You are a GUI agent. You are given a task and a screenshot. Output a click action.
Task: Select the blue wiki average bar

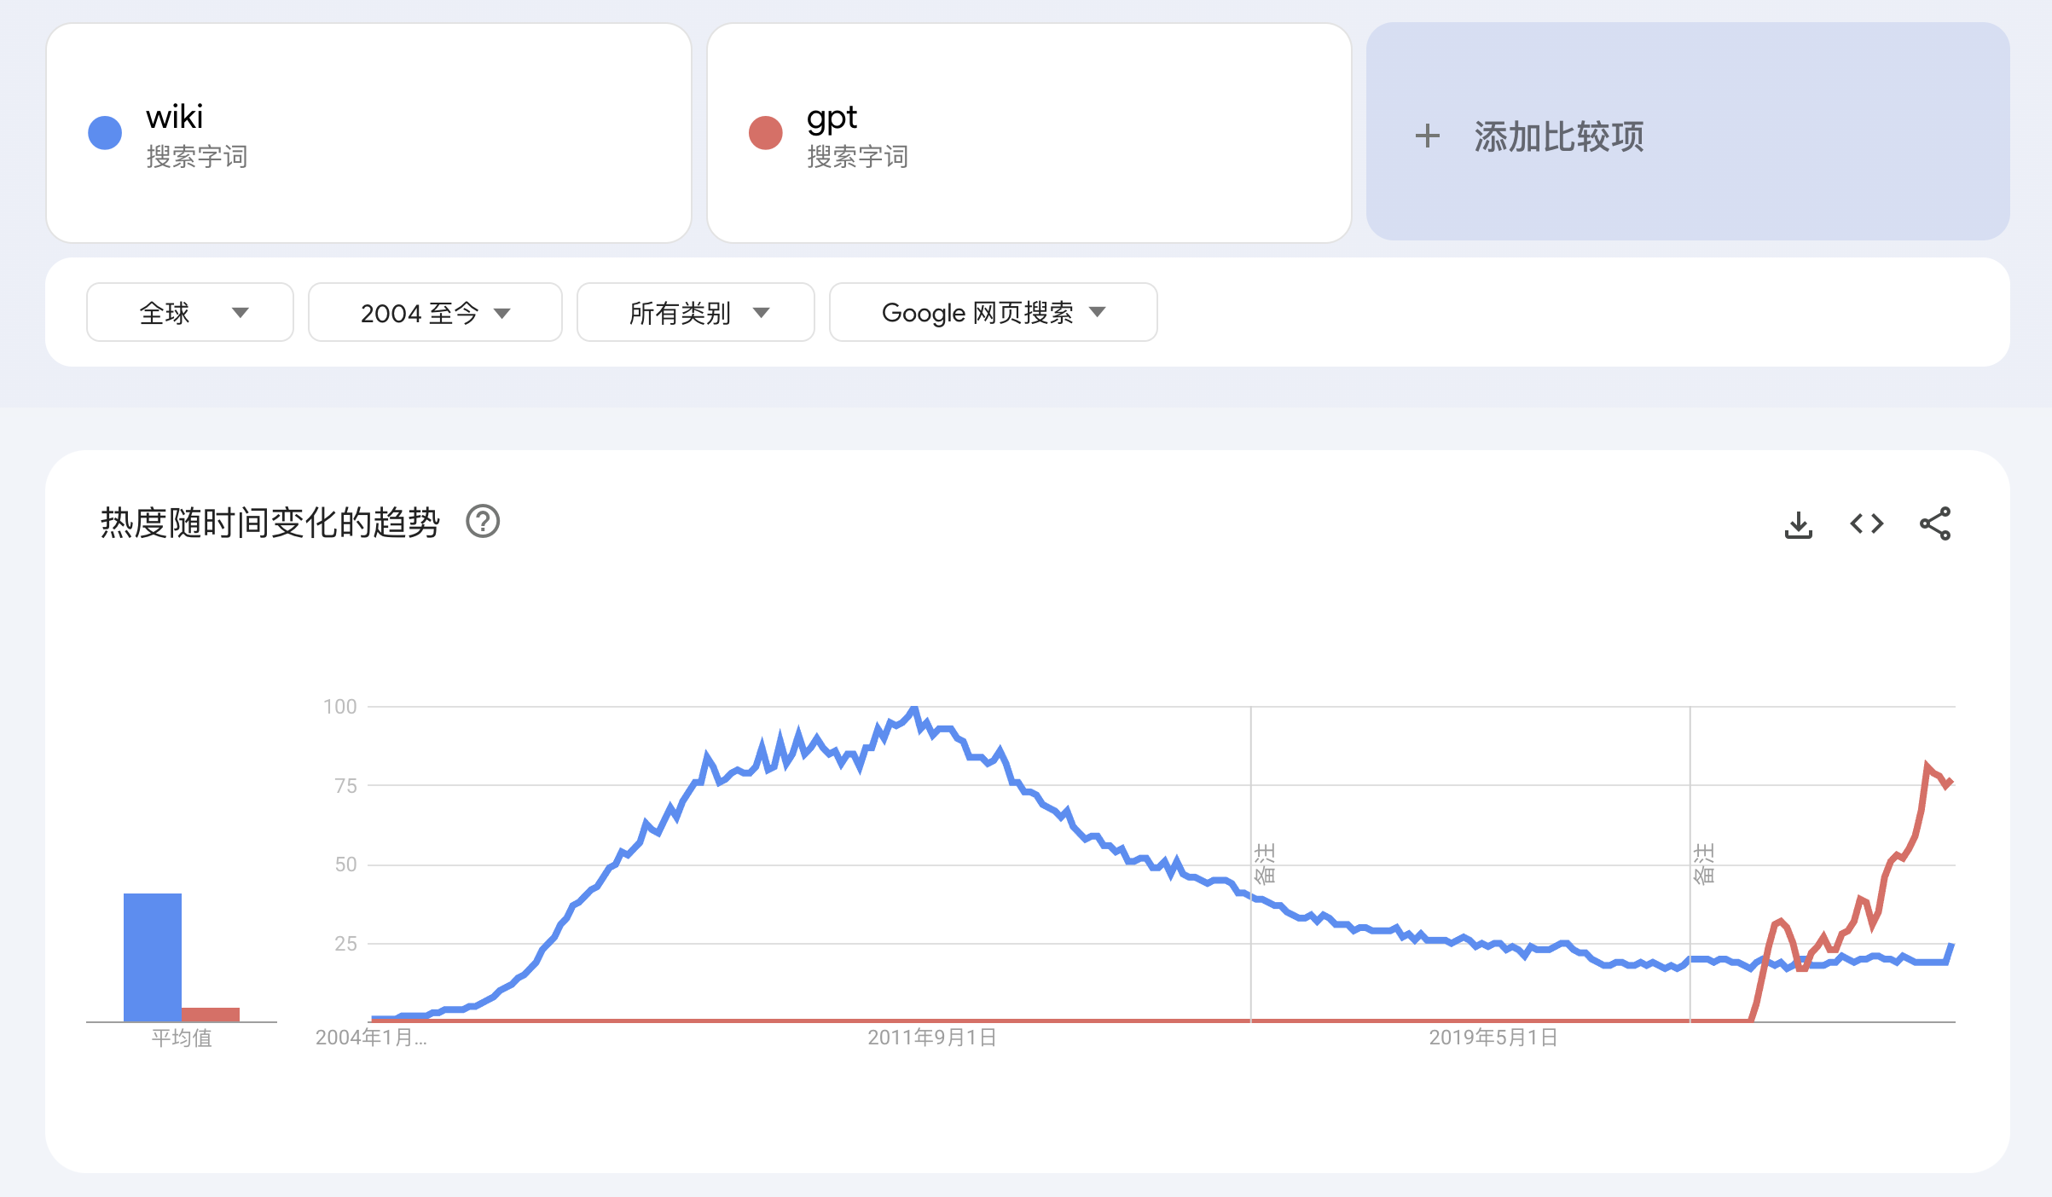click(153, 957)
